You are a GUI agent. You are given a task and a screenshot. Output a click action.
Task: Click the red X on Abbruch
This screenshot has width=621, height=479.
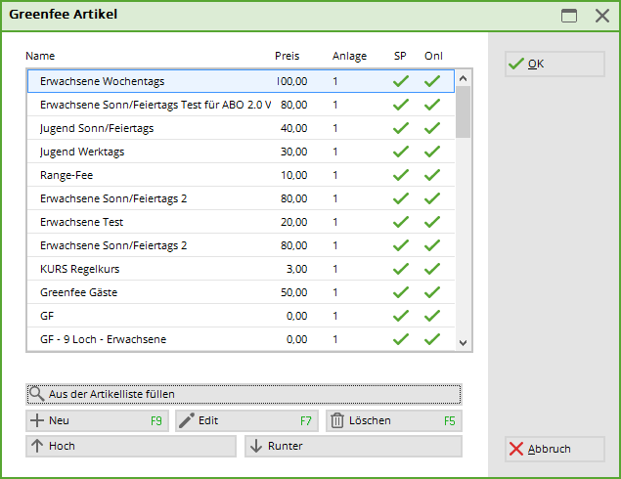516,449
